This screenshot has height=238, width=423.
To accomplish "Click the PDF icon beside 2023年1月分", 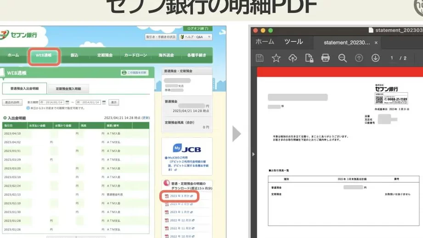I will [x=167, y=212].
